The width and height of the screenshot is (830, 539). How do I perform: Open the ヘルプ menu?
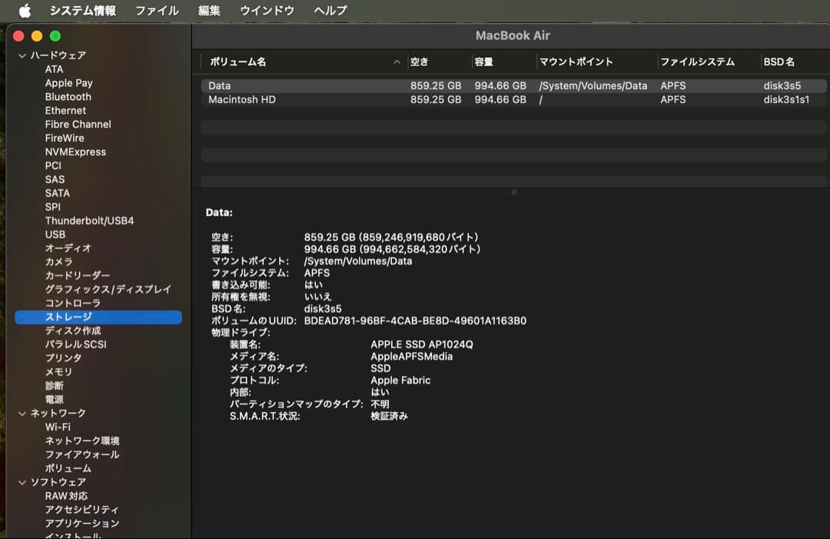330,11
